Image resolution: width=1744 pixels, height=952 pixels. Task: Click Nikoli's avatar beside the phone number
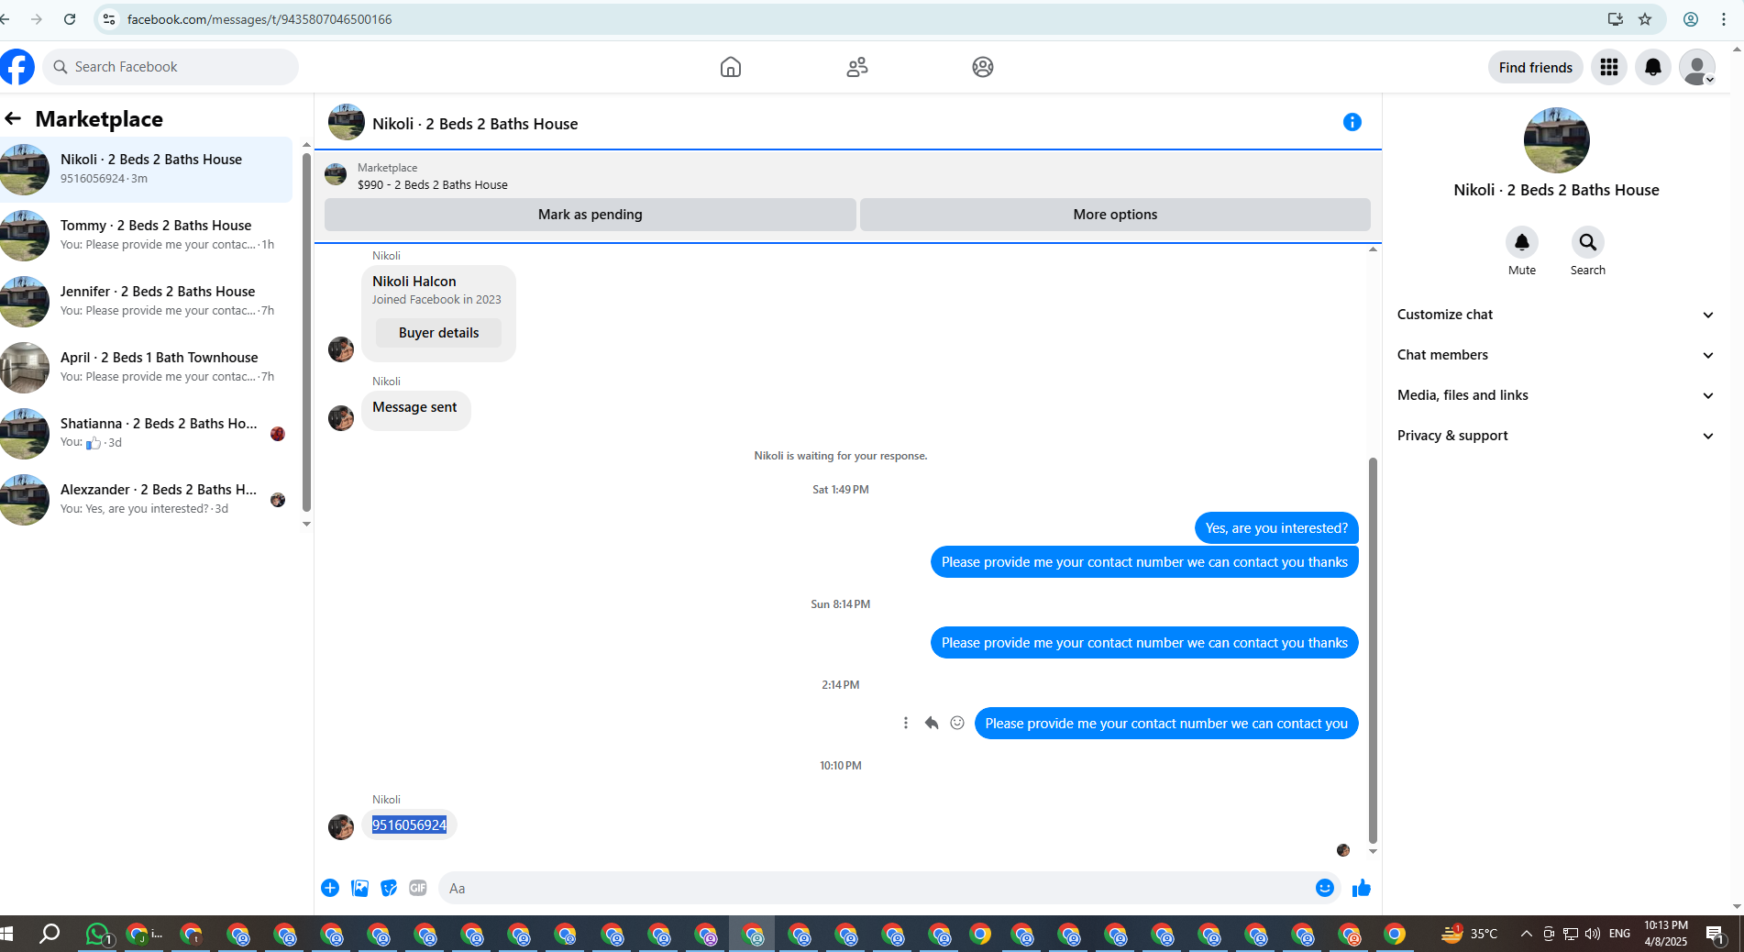341,827
